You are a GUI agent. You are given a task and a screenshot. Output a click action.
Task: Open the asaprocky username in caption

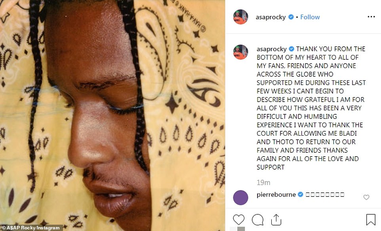point(271,49)
